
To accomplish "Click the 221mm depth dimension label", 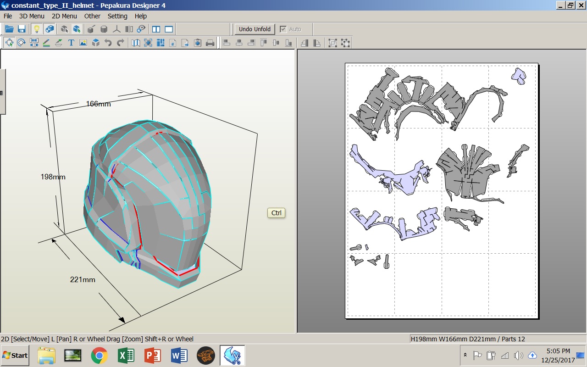I will pos(83,279).
